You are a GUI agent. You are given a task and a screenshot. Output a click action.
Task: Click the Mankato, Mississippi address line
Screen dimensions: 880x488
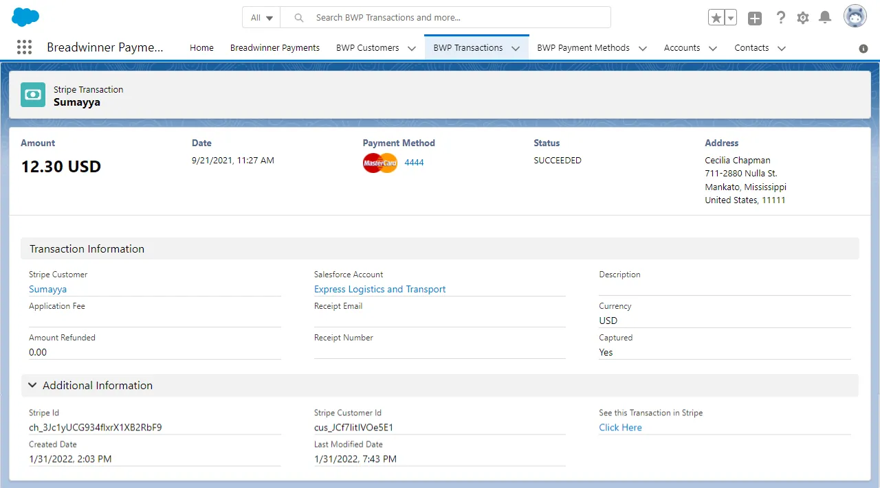(745, 187)
